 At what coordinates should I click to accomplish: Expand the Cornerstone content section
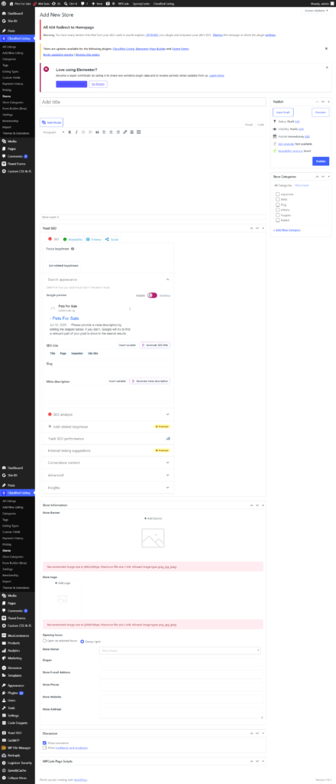tap(108, 463)
